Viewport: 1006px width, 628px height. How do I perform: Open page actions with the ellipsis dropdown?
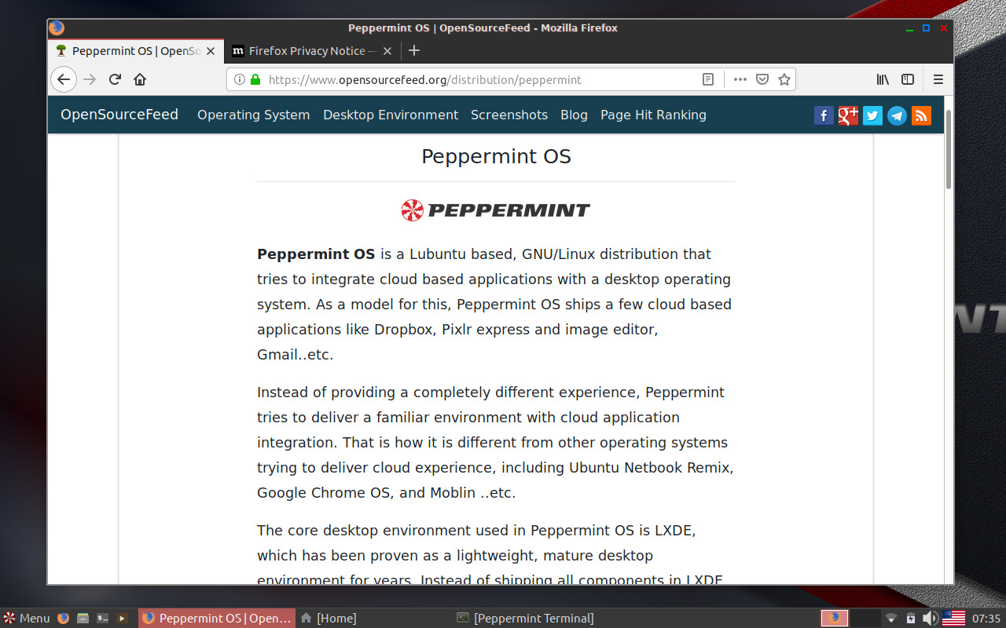(x=739, y=78)
